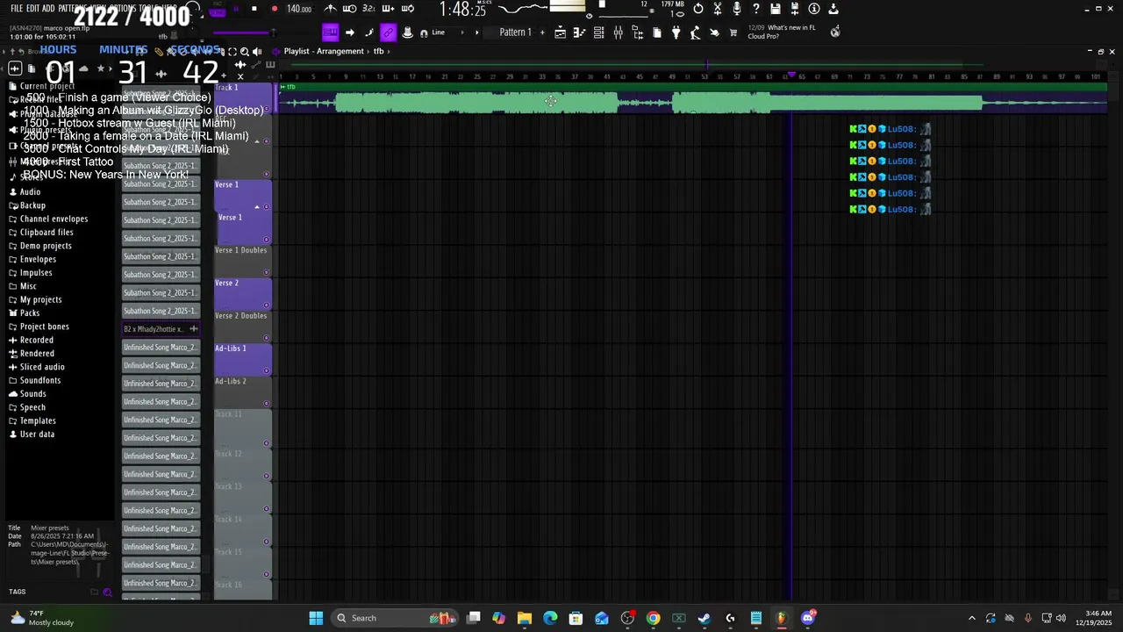Viewport: 1123px width, 632px height.
Task: Open the Piano roll toolbar icon
Action: coord(579,32)
